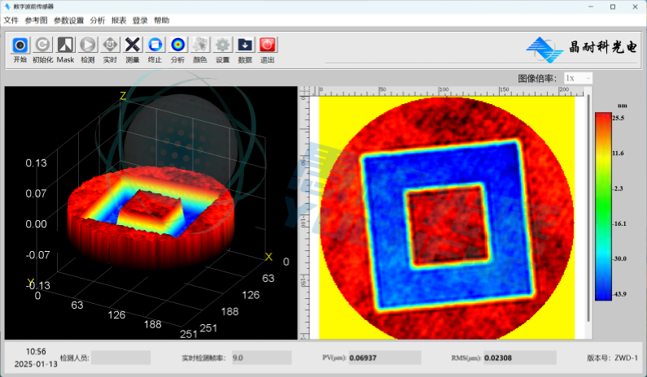Screen dimensions: 647x377
Task: Click the 颜色 (Color) toolbar icon
Action: pos(199,45)
